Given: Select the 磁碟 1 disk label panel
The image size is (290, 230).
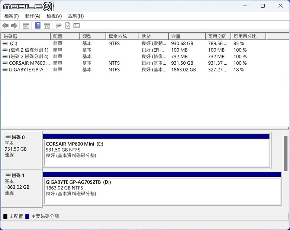Looking at the screenshot, I should click(22, 188).
